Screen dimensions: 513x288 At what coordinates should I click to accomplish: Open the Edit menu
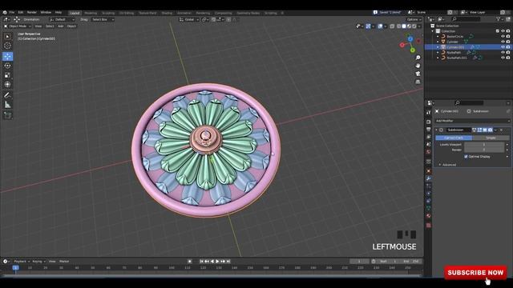(x=21, y=13)
